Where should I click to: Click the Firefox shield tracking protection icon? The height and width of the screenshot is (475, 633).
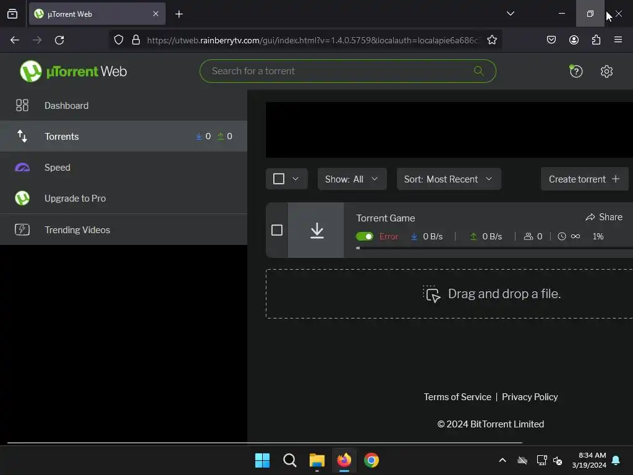(x=118, y=40)
